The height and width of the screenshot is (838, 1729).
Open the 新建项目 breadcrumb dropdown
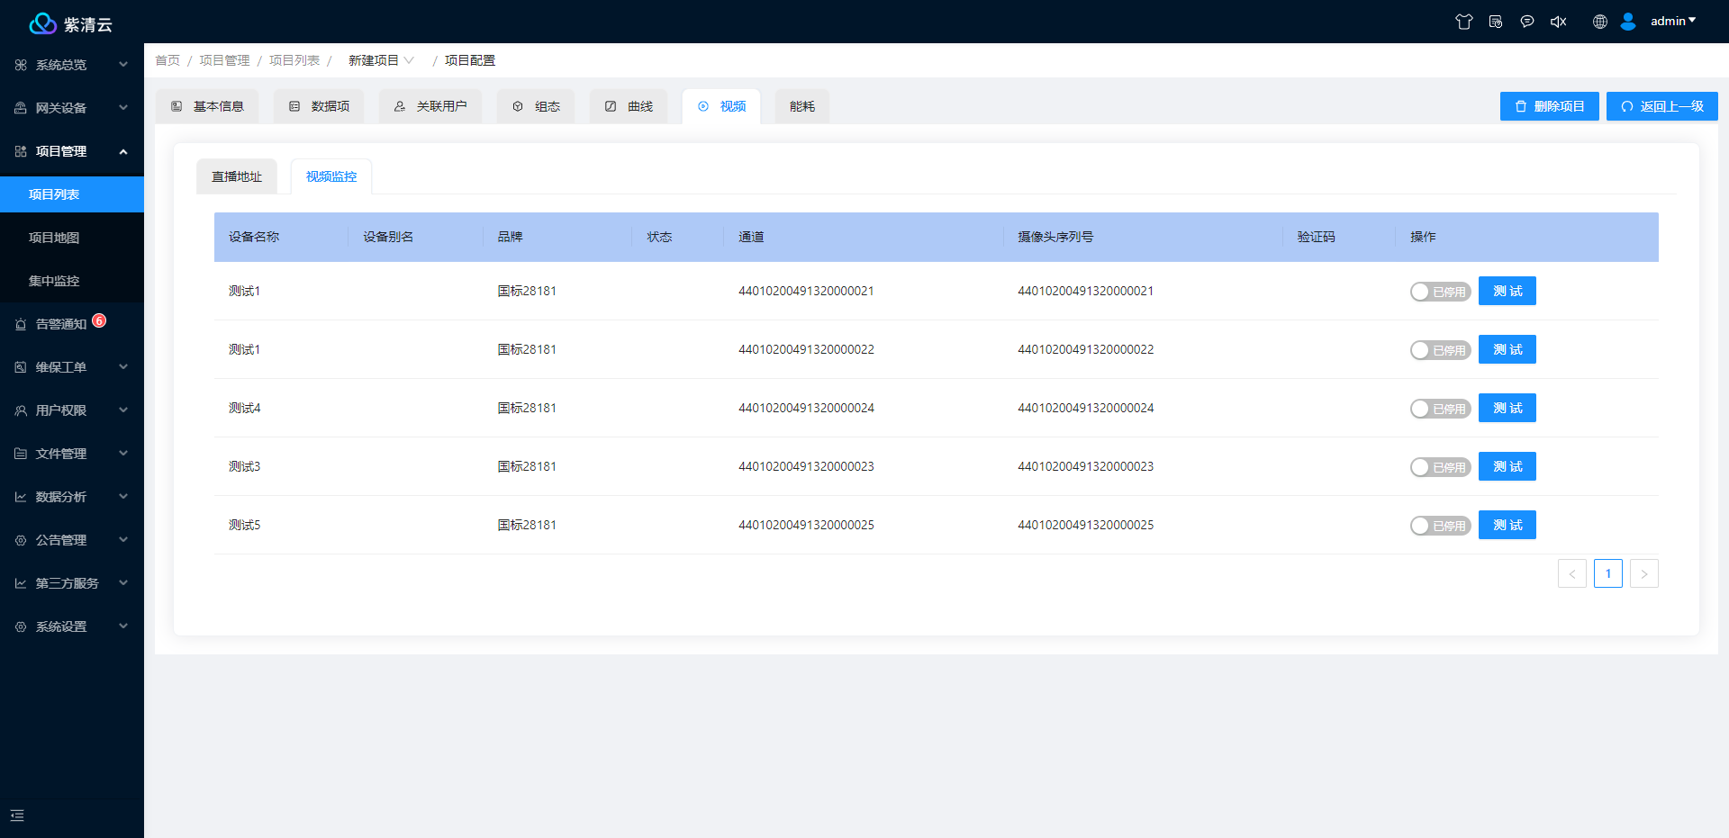click(381, 60)
